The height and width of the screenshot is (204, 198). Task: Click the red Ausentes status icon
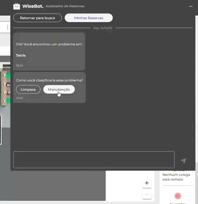[x=178, y=196]
